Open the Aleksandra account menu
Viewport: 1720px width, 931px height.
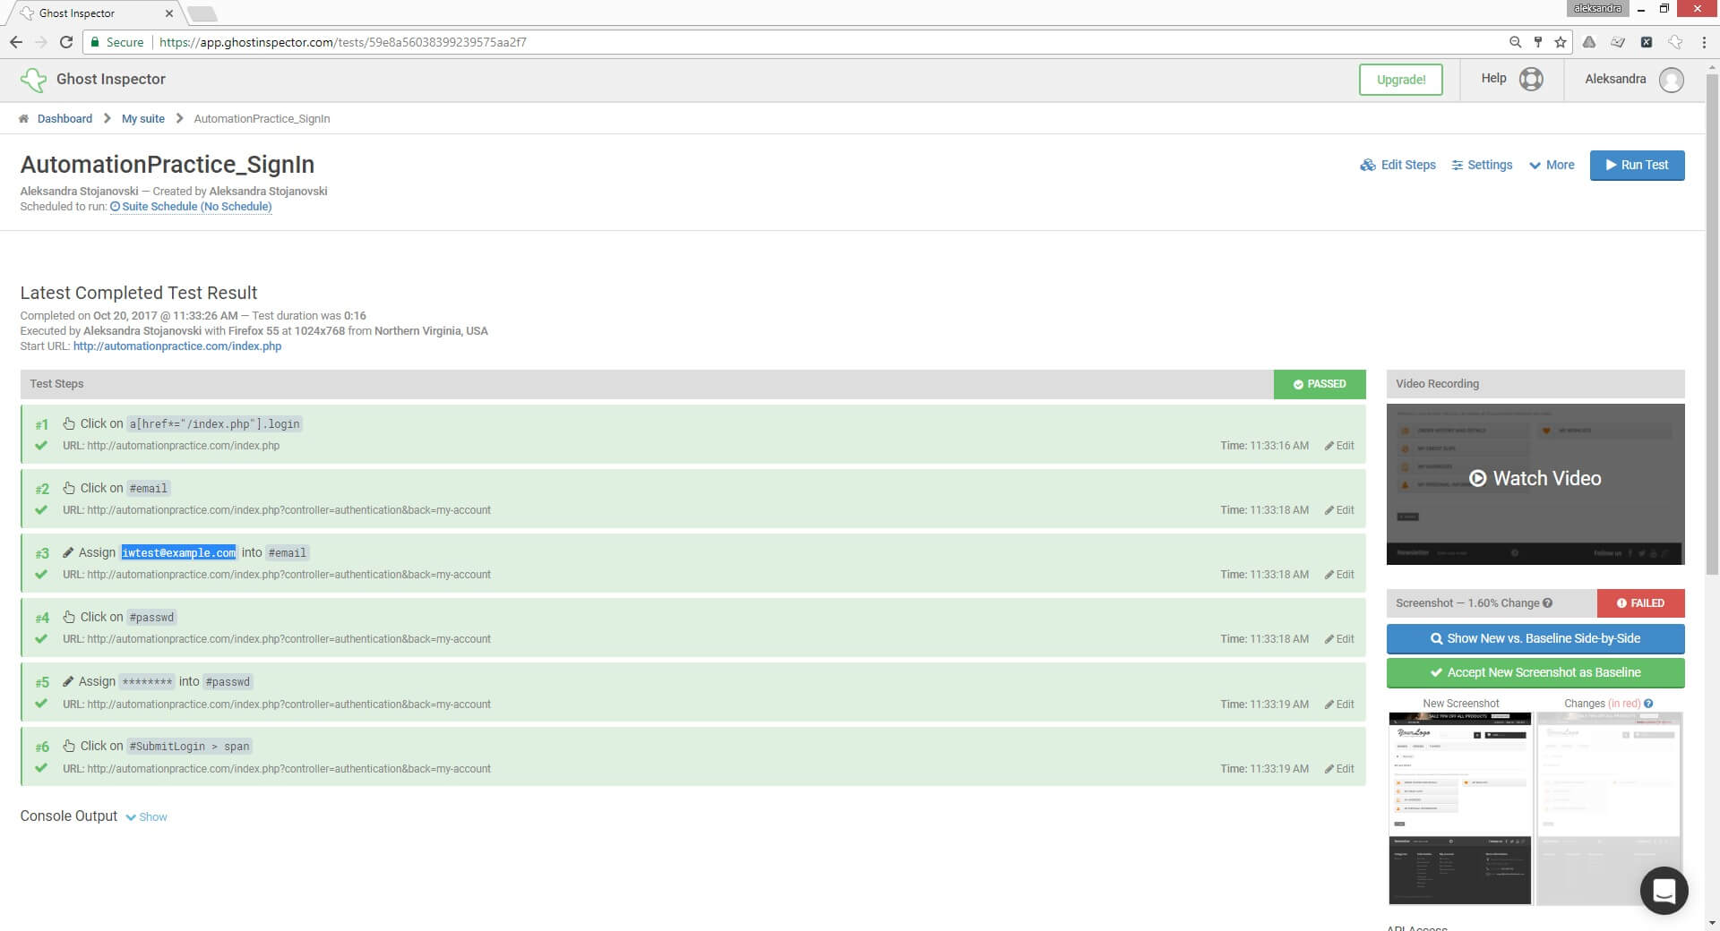(1633, 80)
